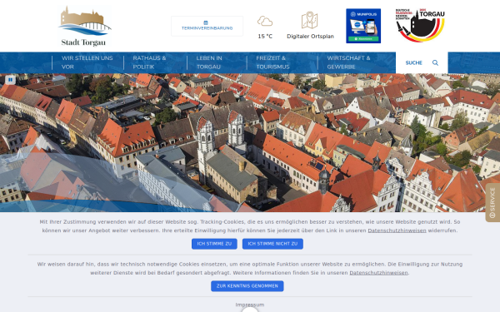Open the Rathaus & Politik menu
500x312 pixels.
149,62
